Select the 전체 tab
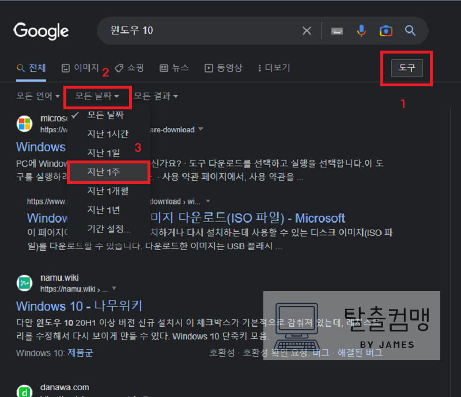Viewport: 461px width, 397px height. click(x=31, y=68)
